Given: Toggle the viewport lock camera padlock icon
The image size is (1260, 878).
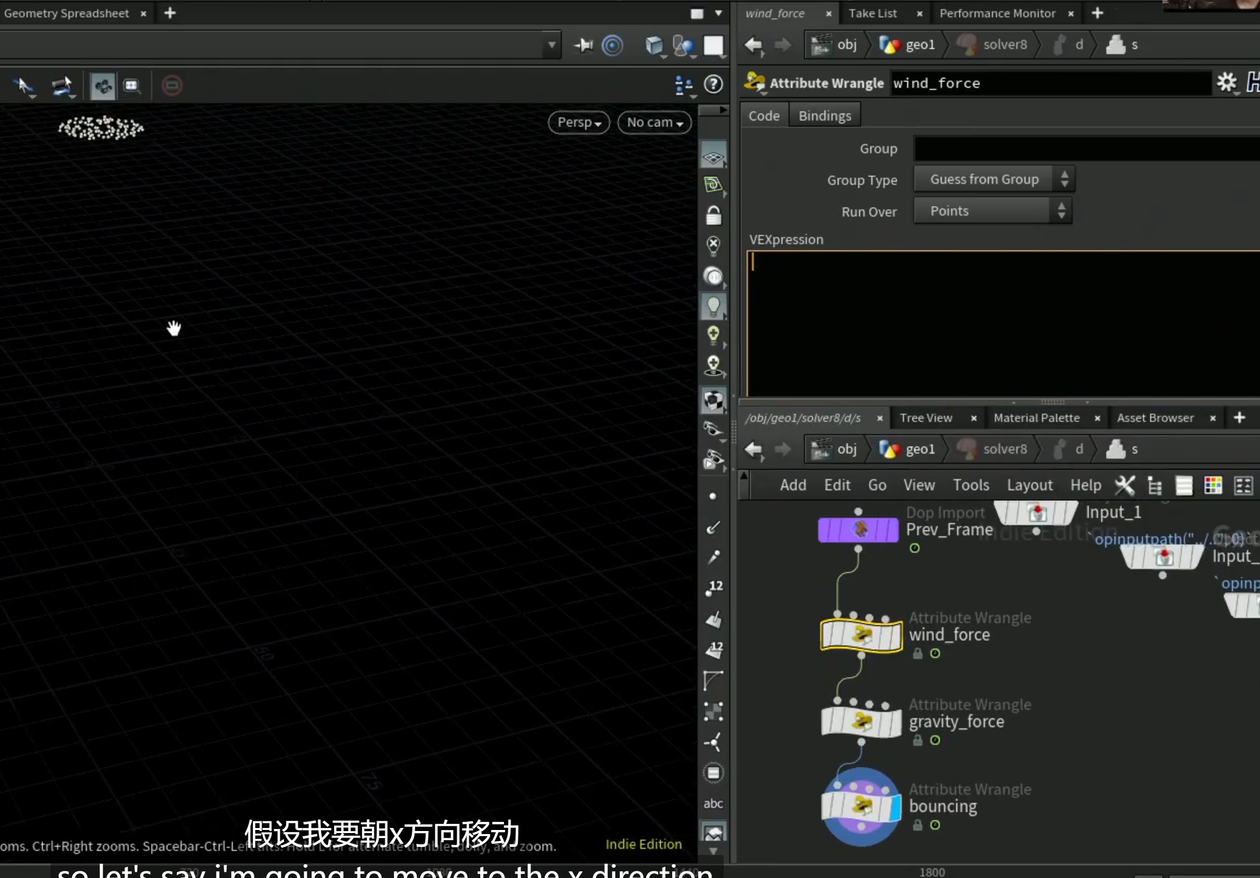Looking at the screenshot, I should [x=714, y=216].
